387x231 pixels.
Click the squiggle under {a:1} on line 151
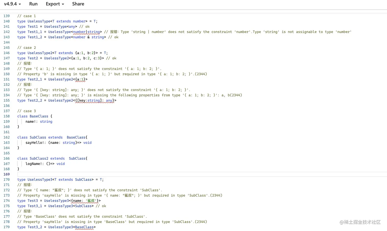[x=80, y=81]
